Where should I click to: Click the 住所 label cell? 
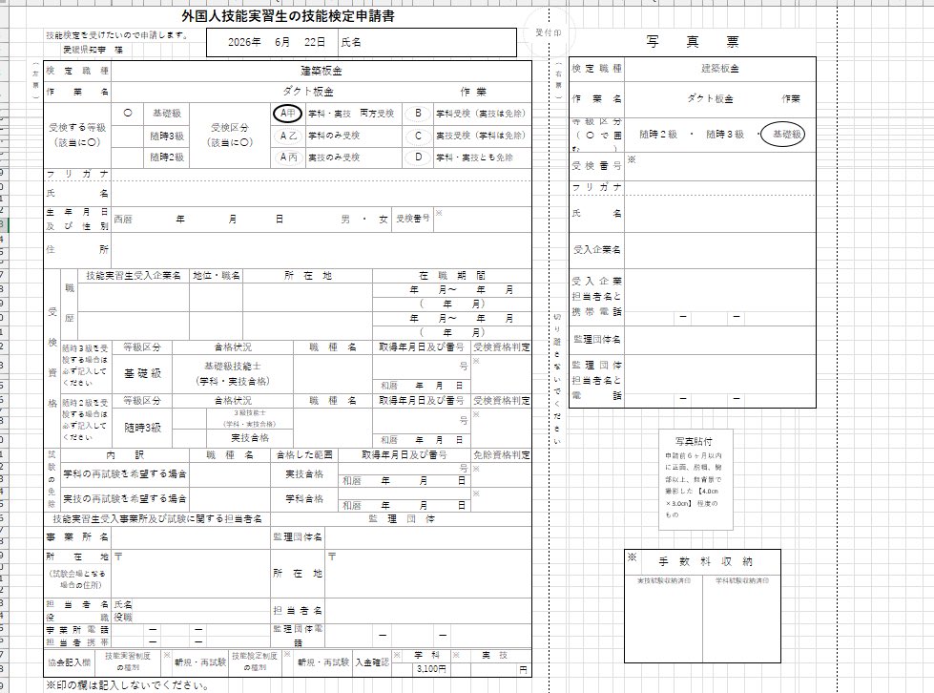point(77,250)
